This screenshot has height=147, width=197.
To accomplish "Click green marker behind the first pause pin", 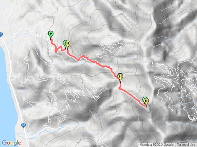I will tap(65, 44).
